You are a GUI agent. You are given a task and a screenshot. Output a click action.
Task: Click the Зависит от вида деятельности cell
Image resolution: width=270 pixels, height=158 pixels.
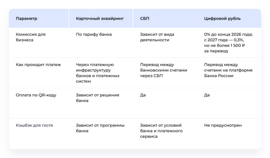point(157,37)
